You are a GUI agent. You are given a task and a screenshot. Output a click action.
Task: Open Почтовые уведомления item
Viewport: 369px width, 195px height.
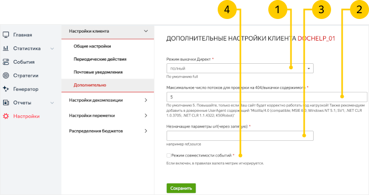pos(98,72)
